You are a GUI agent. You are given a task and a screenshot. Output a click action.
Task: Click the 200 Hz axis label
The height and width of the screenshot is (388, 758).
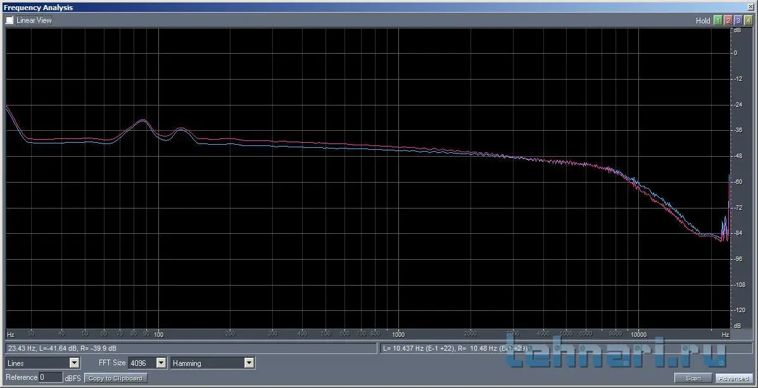(230, 334)
